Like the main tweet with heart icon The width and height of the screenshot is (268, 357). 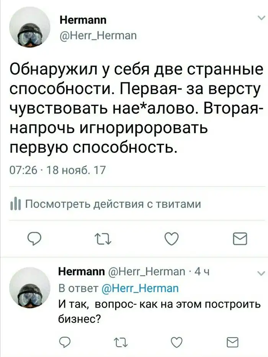point(172,239)
